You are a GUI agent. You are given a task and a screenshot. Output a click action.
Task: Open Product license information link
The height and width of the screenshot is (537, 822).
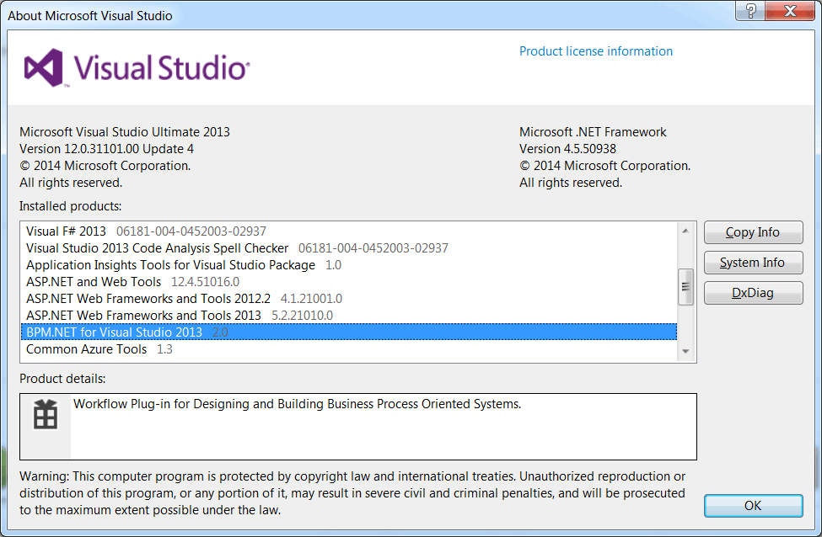(x=595, y=51)
